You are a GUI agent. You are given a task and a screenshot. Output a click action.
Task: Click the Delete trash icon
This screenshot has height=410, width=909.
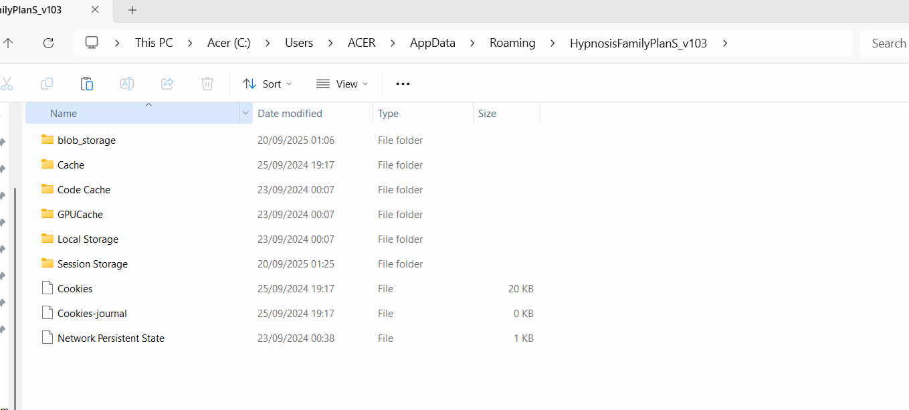tap(207, 84)
